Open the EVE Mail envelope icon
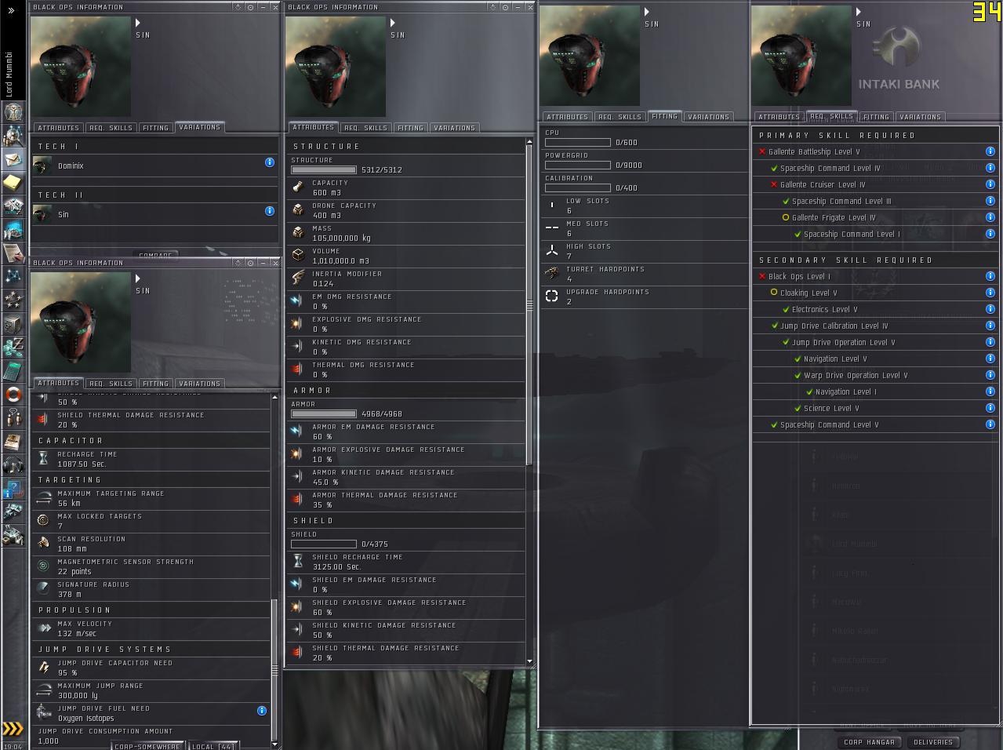The height and width of the screenshot is (750, 1003). [x=13, y=158]
